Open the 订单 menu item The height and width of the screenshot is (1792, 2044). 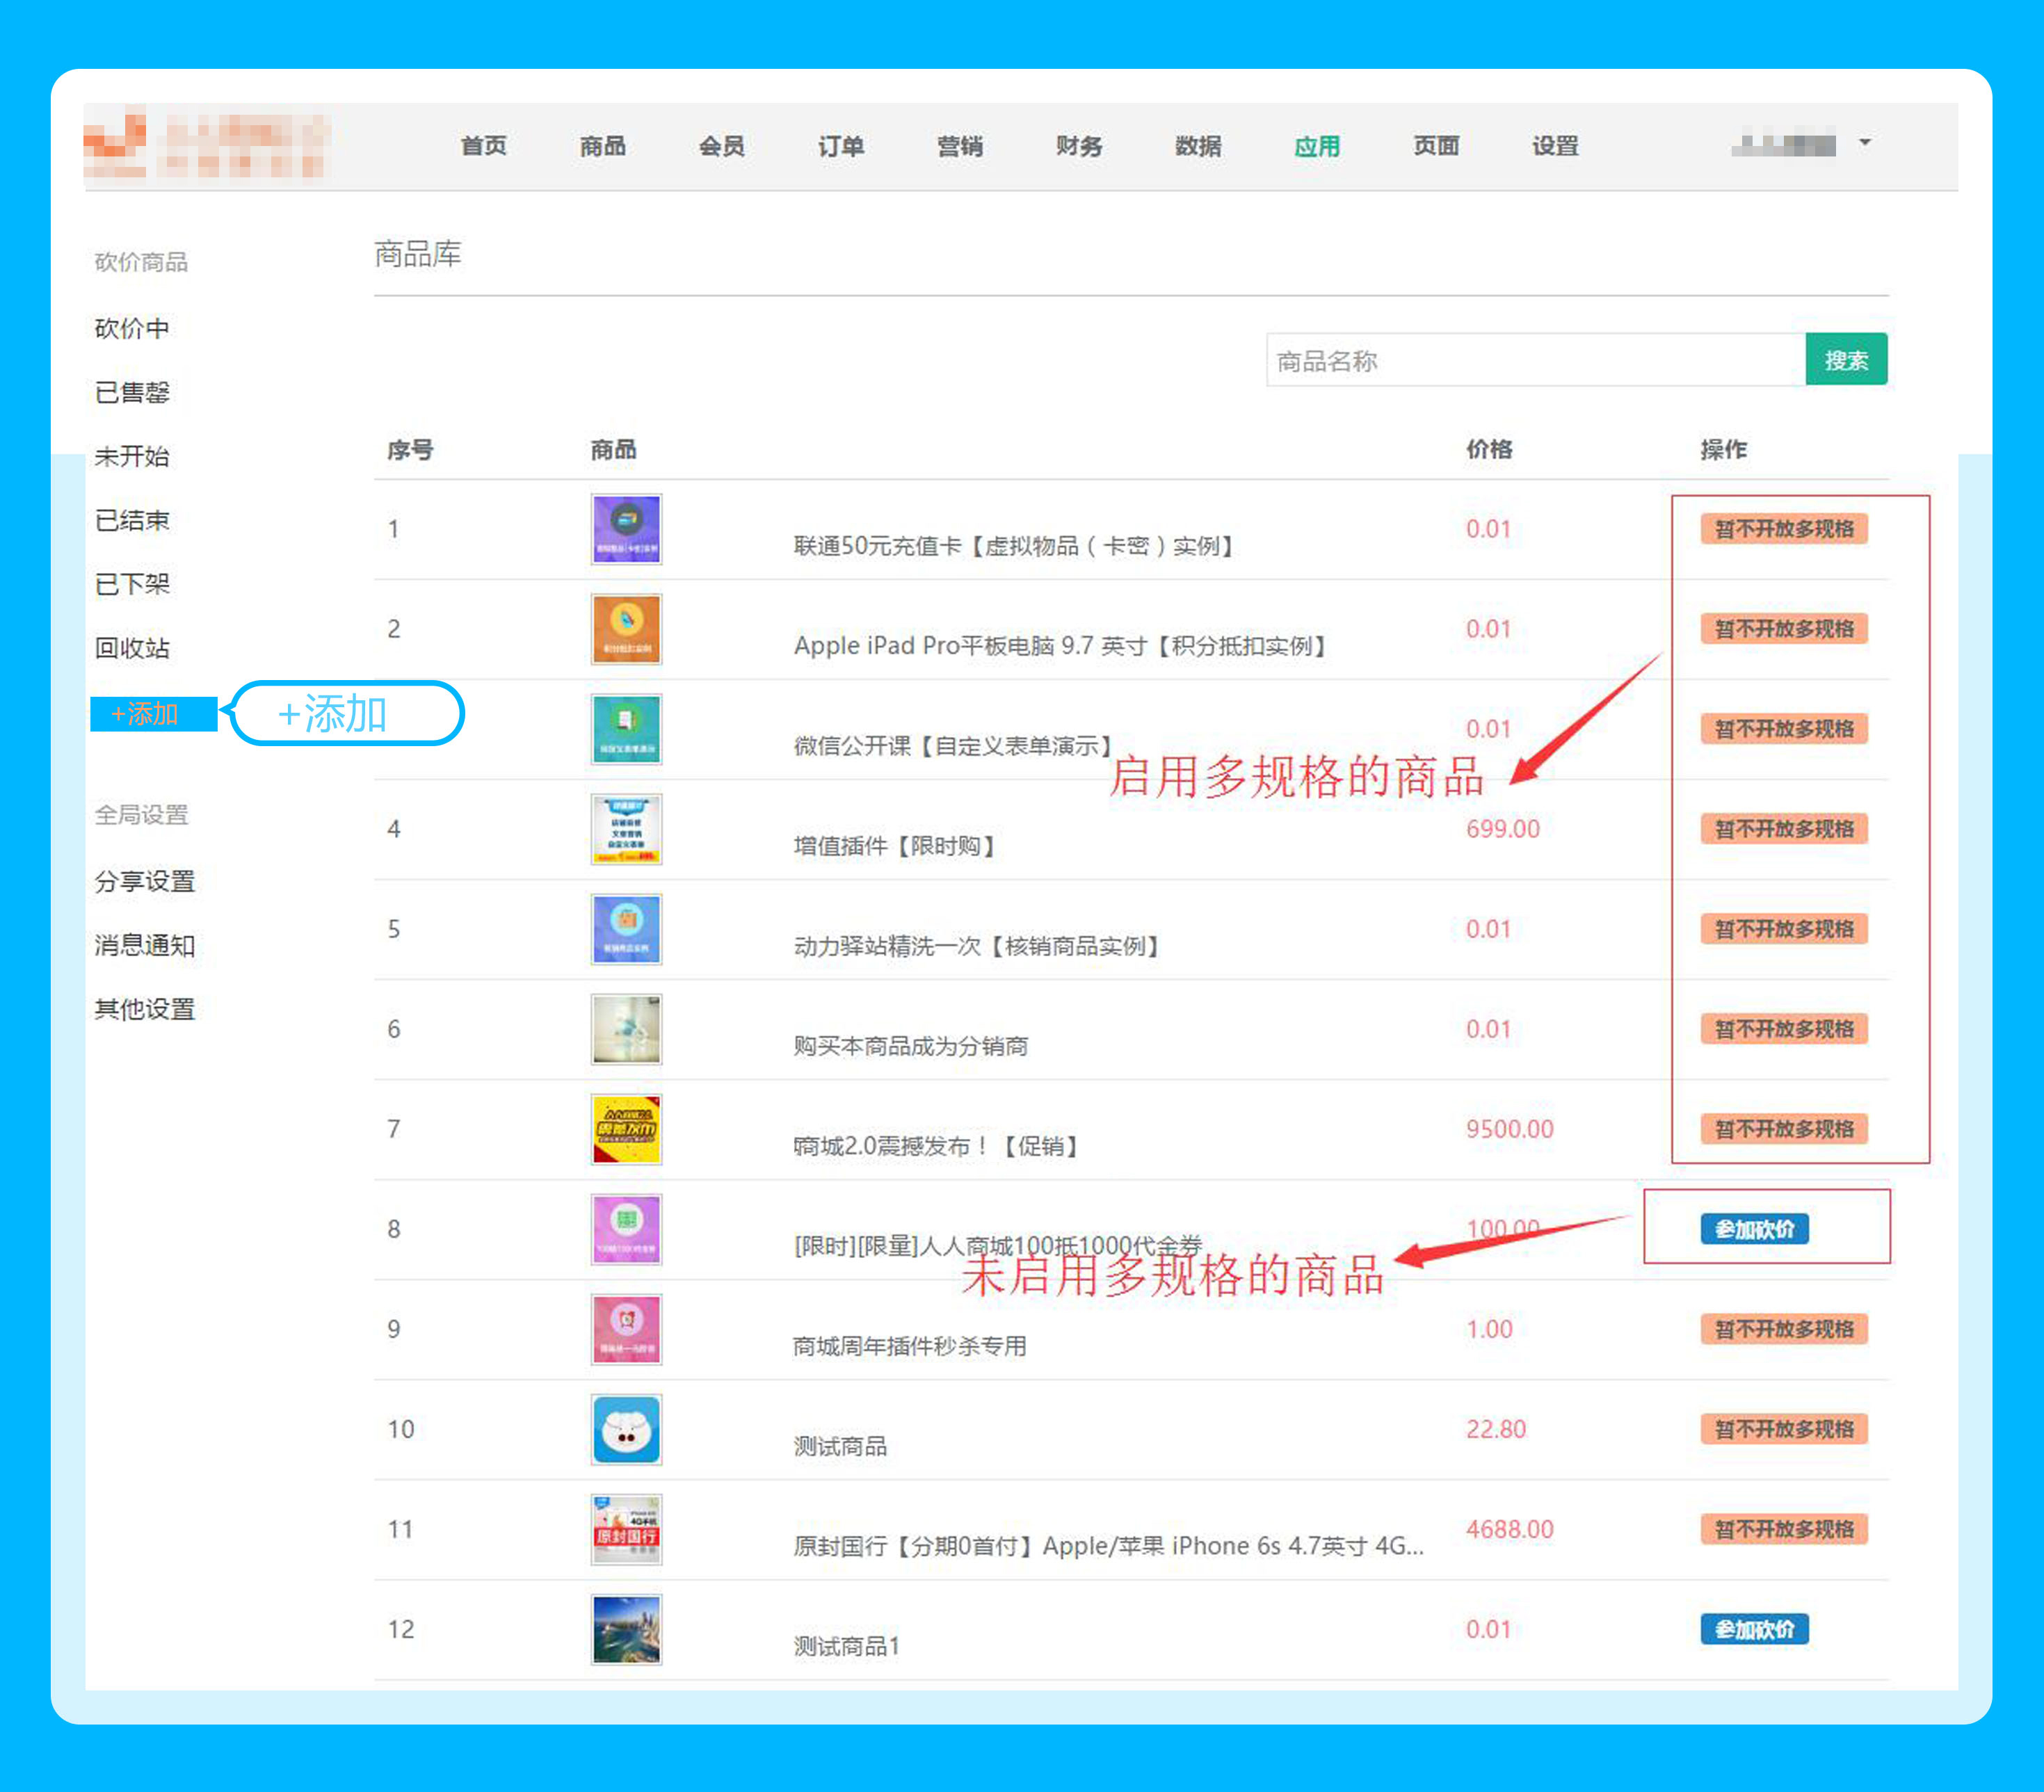coord(840,147)
